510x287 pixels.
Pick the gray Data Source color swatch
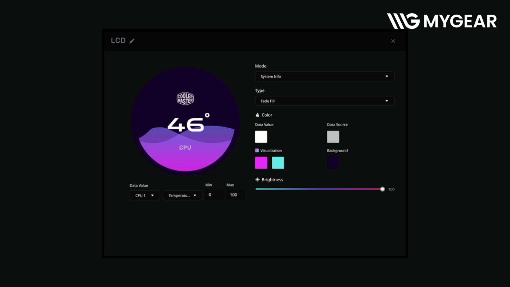point(333,137)
